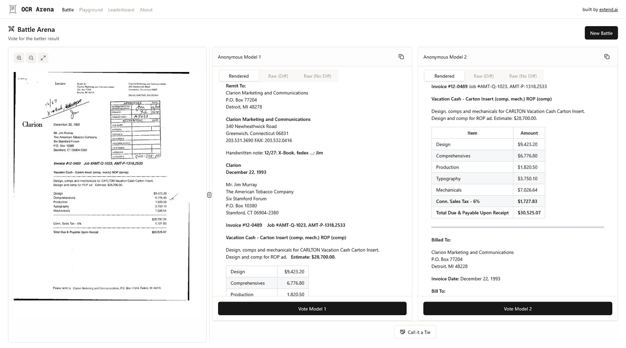Open the extend.ai link
The width and height of the screenshot is (626, 348).
tap(608, 10)
